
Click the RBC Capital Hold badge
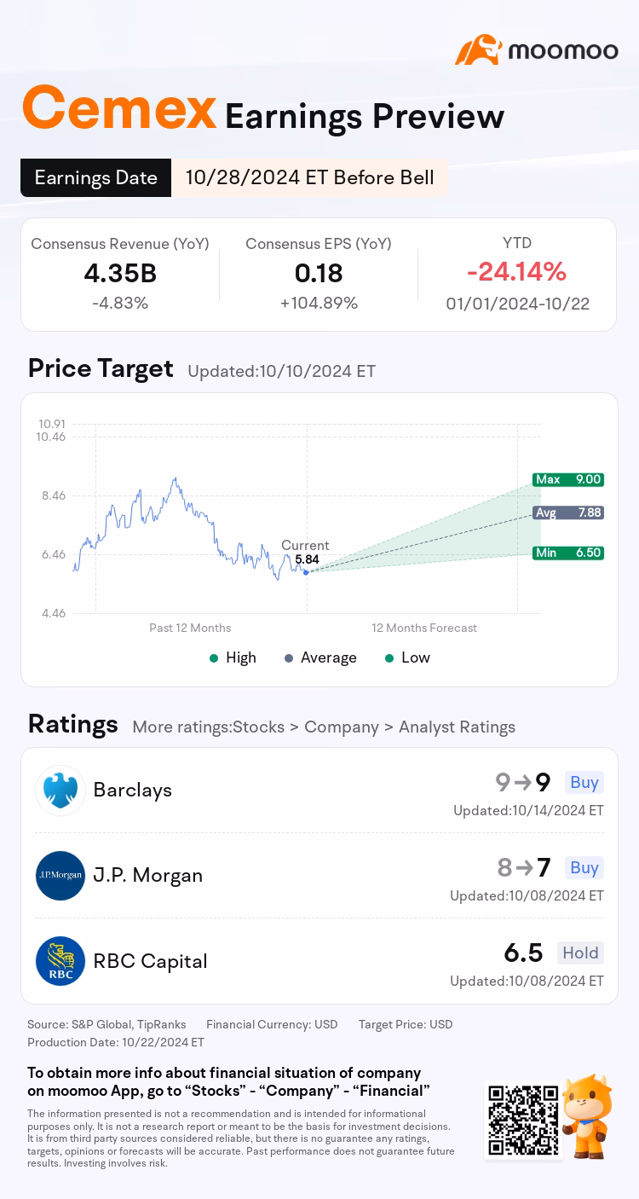(x=580, y=953)
